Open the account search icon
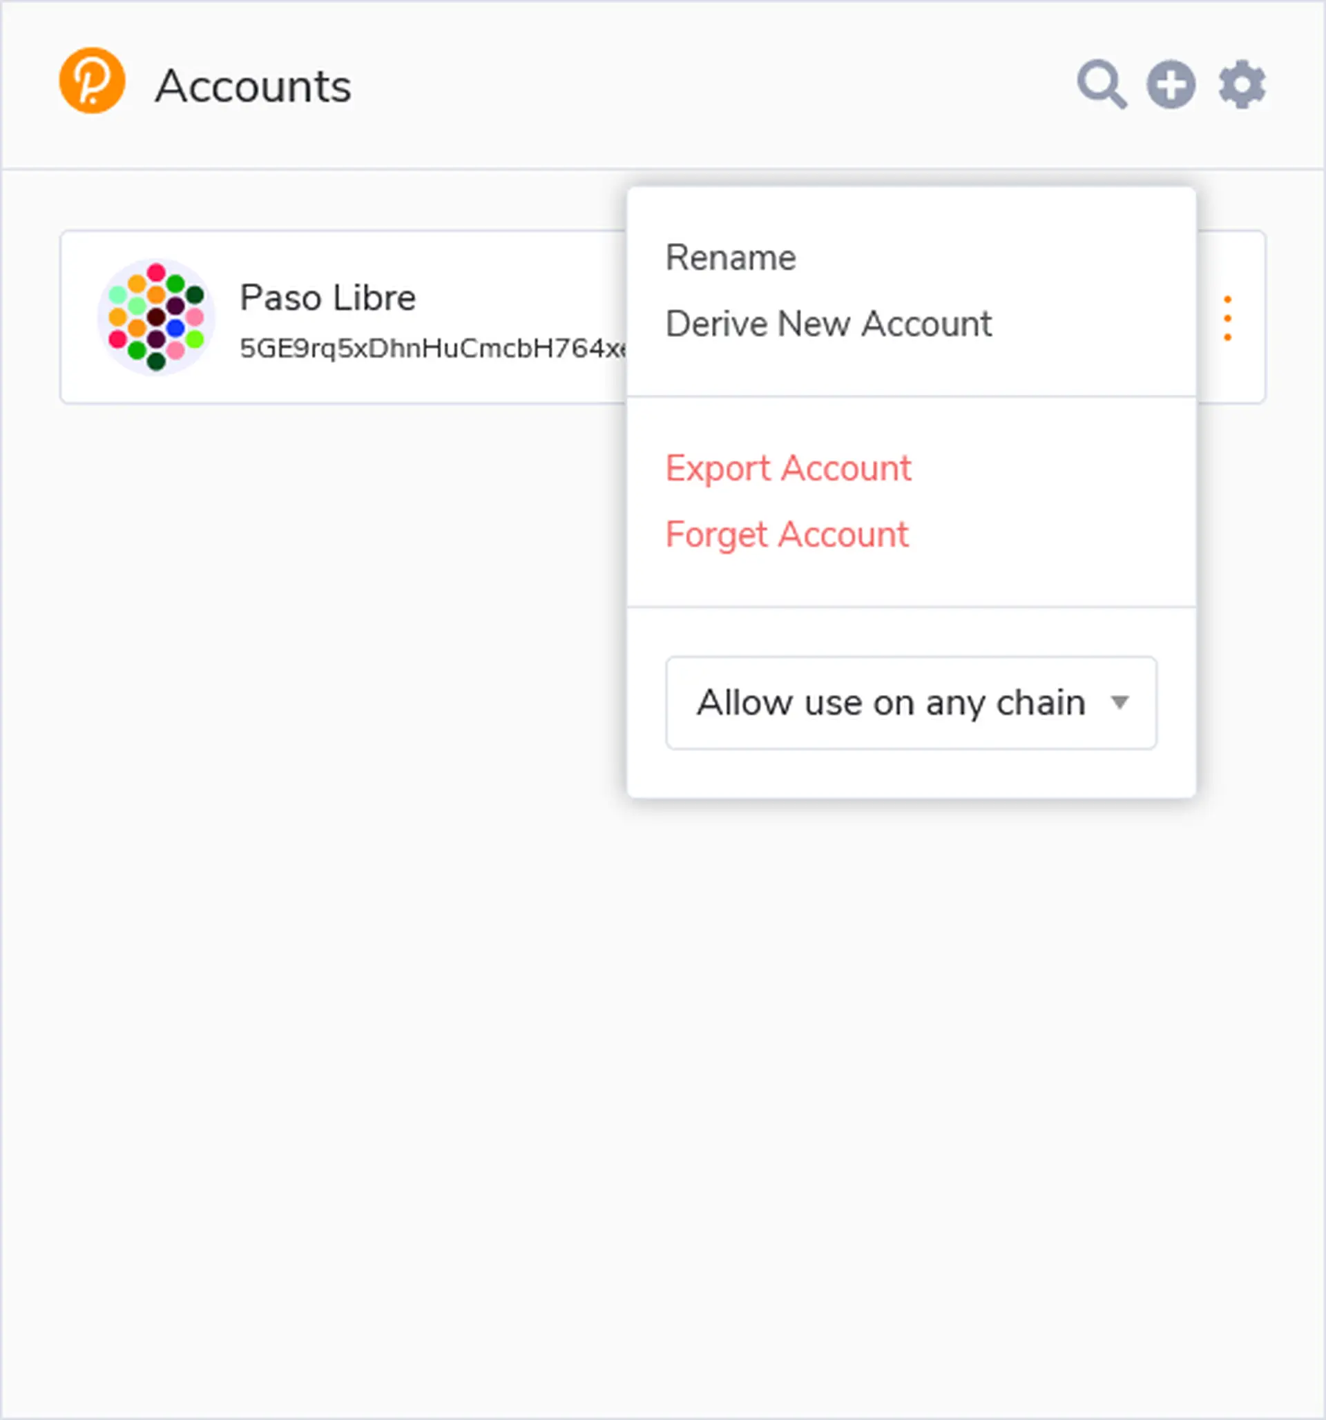Image resolution: width=1326 pixels, height=1420 pixels. click(x=1101, y=84)
